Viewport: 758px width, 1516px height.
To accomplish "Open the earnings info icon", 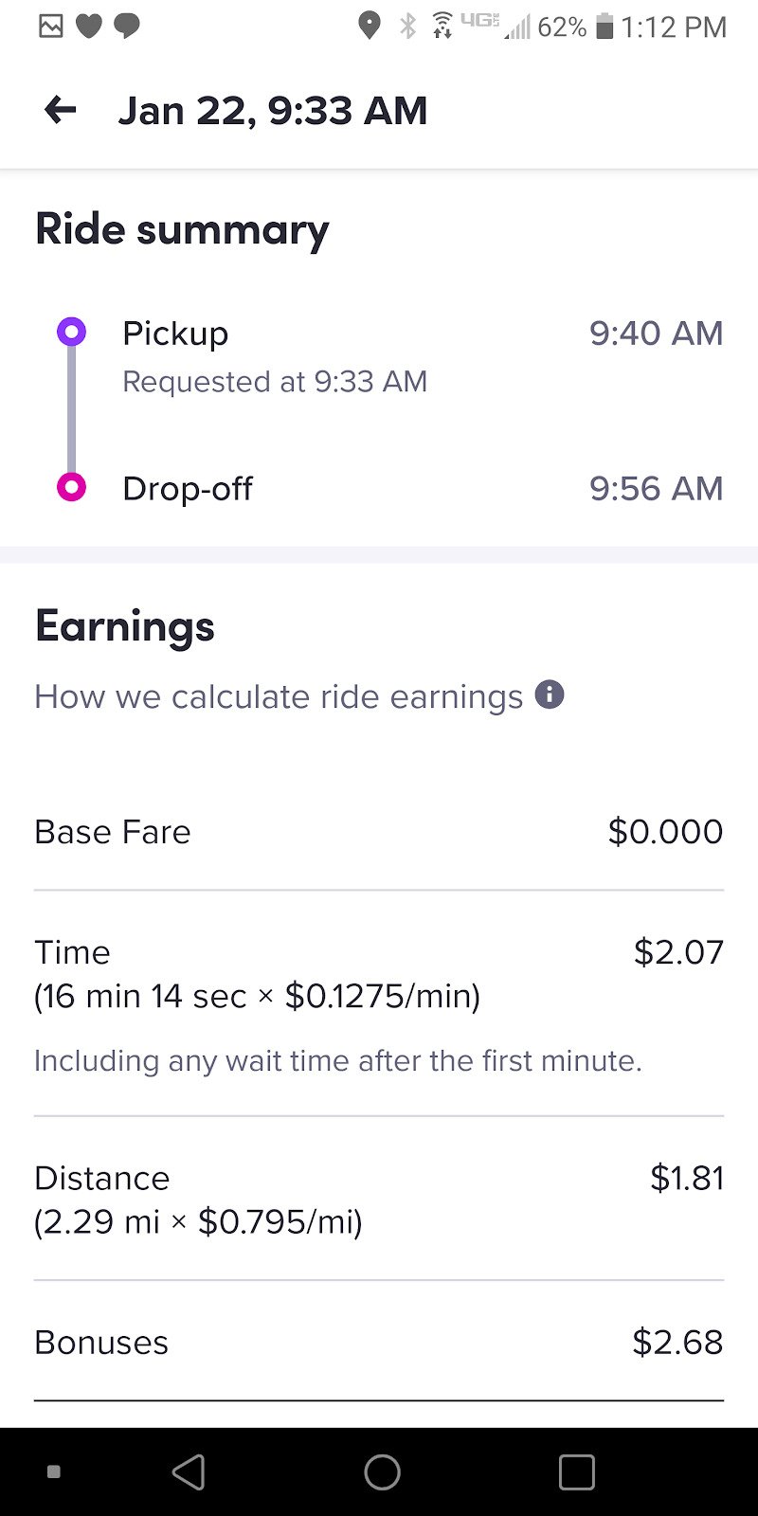I will click(550, 695).
